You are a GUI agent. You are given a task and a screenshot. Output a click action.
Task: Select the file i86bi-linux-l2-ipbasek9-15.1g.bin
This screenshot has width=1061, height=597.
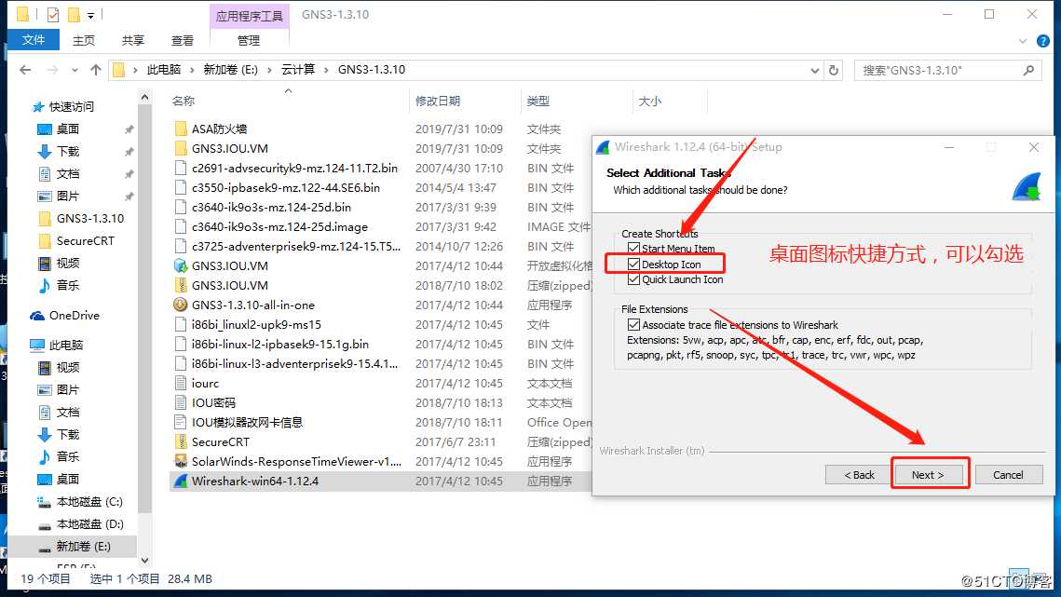[x=280, y=344]
